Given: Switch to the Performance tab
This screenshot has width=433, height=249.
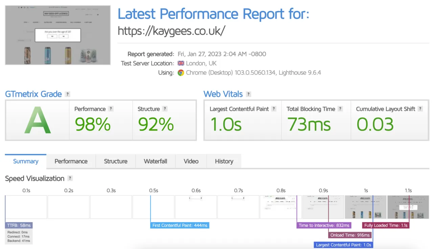Looking at the screenshot, I should click(71, 161).
